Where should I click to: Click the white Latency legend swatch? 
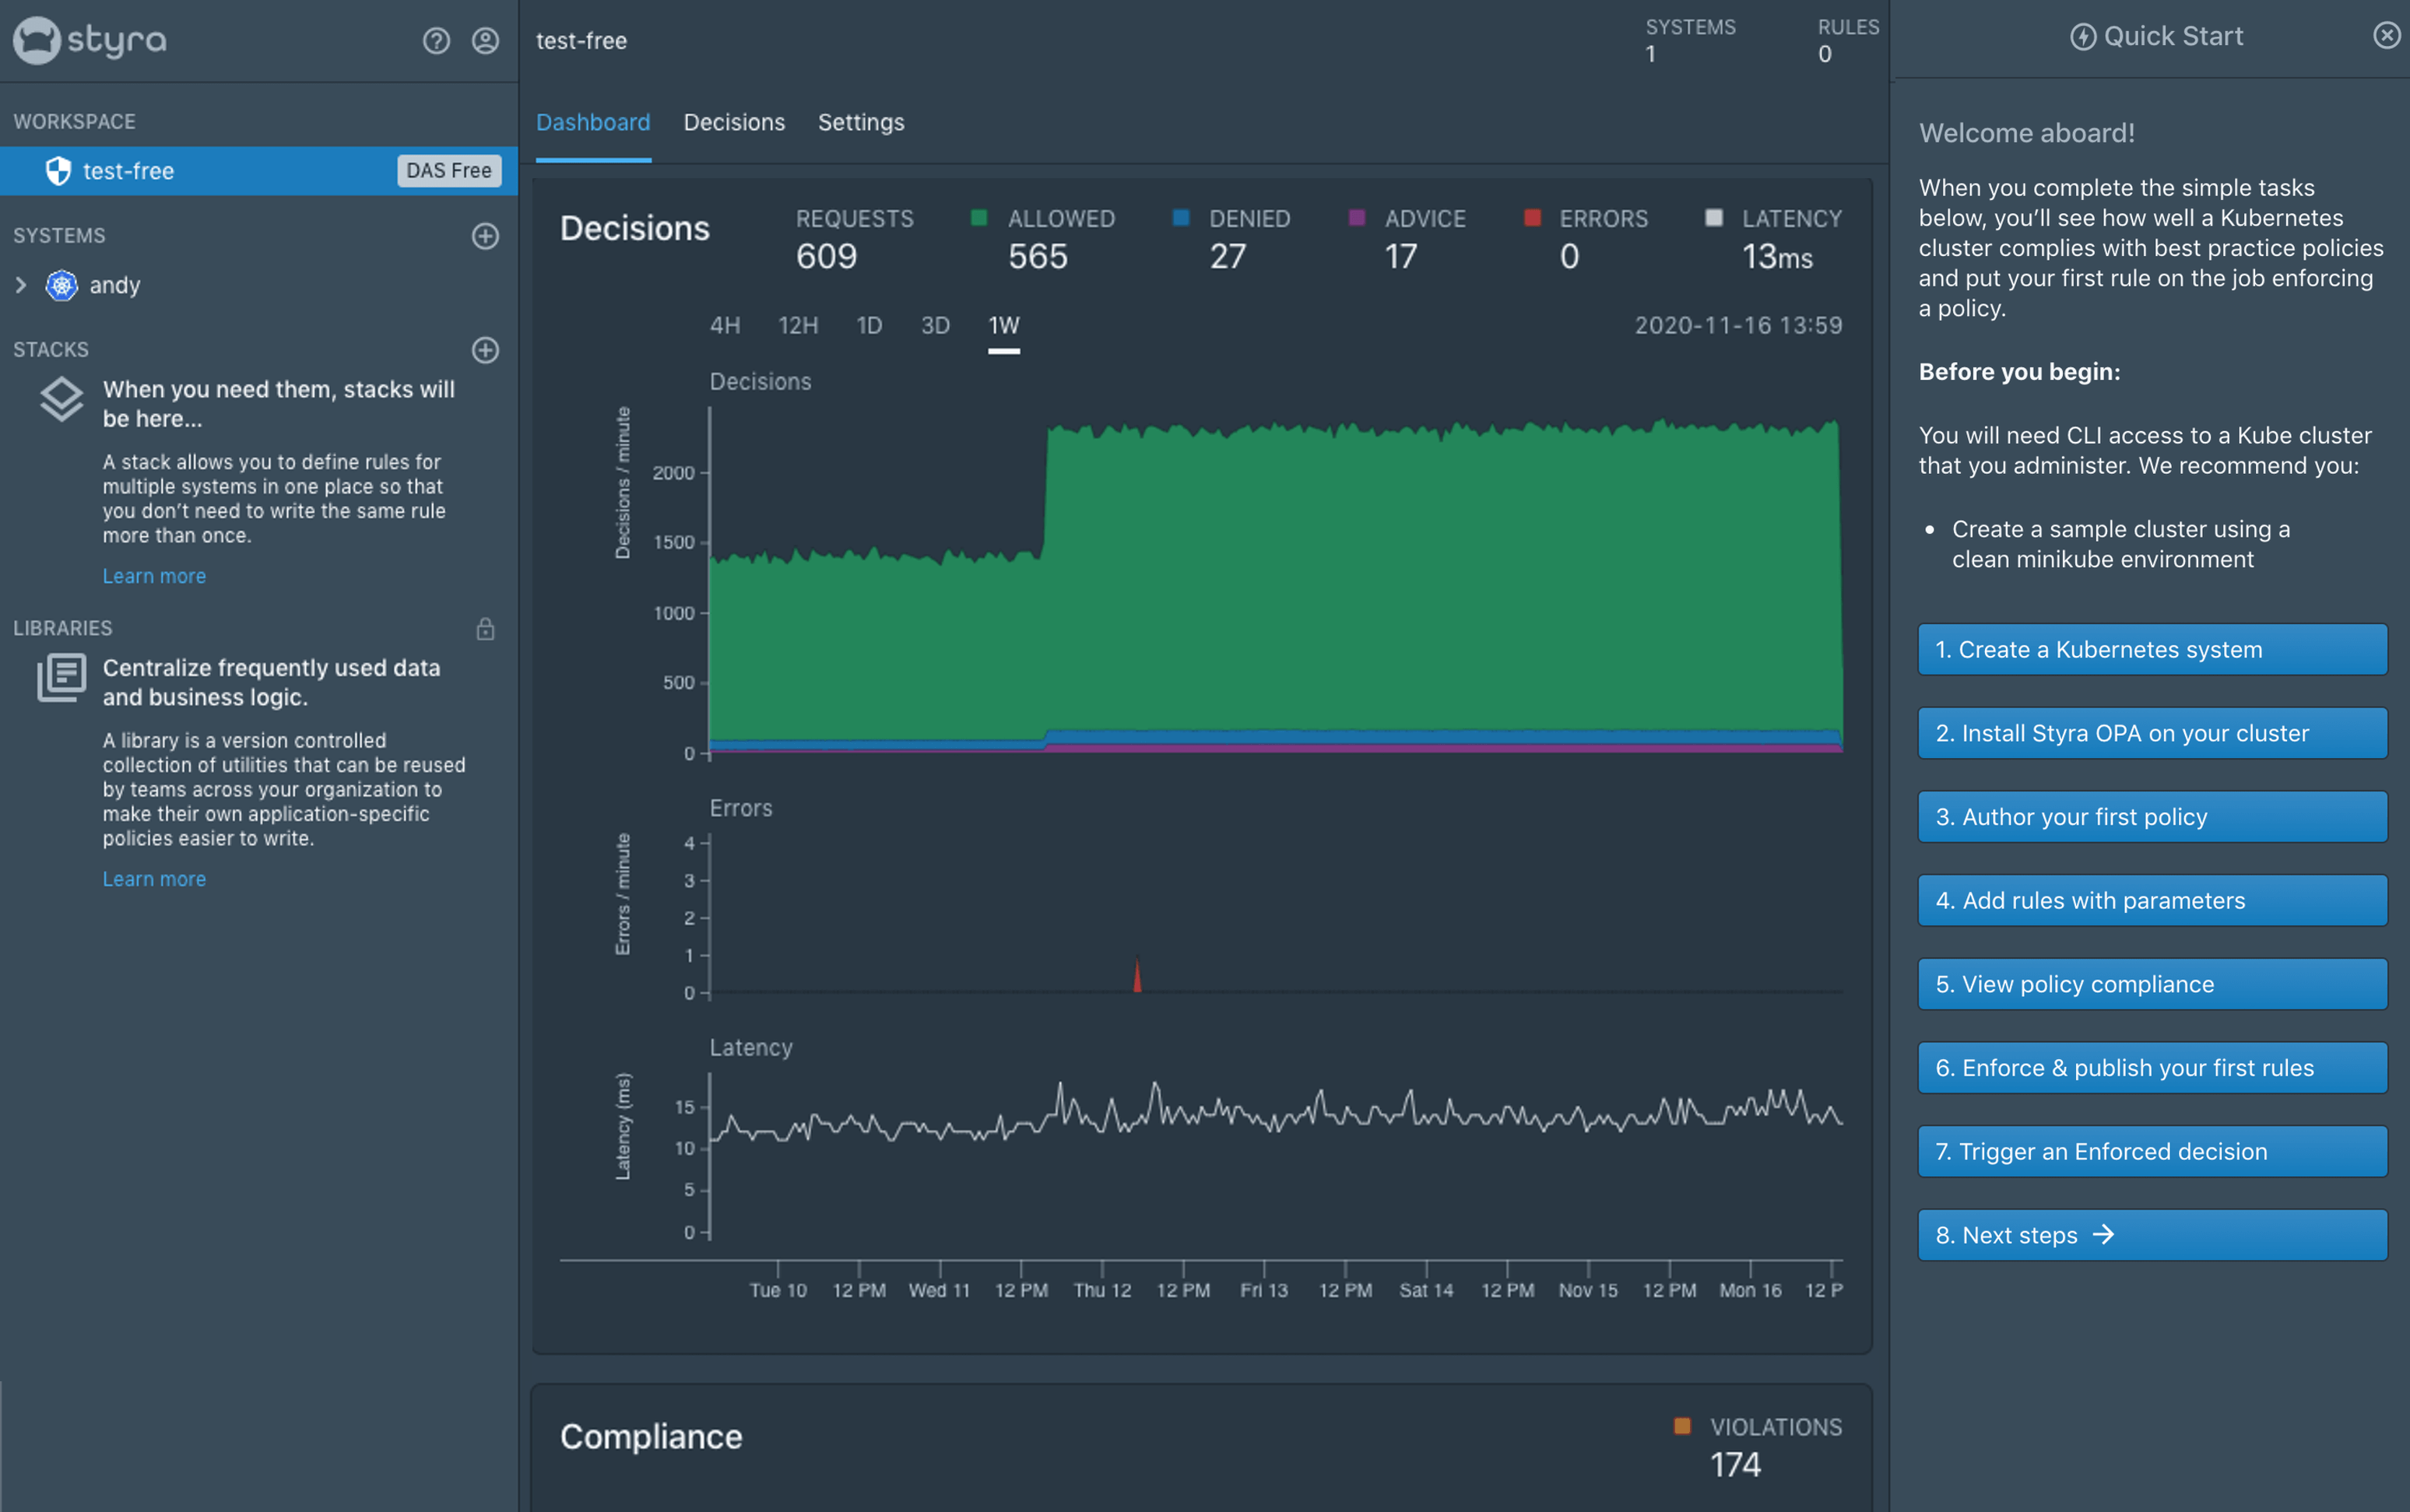pos(1714,218)
